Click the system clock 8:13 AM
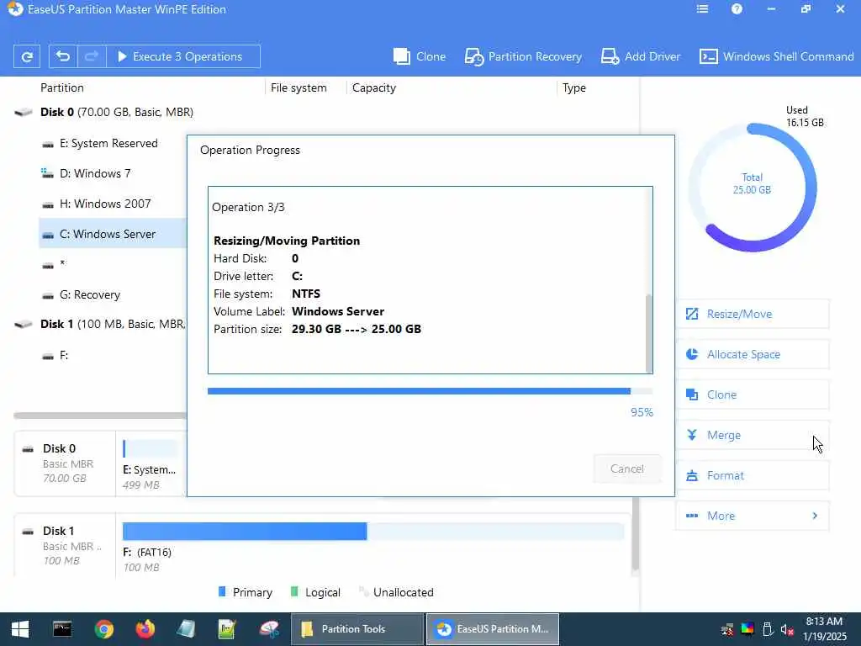The width and height of the screenshot is (861, 646). (x=824, y=622)
